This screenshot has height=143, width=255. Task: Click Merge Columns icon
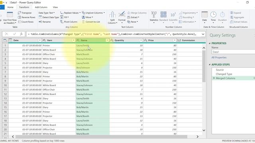coord(129,13)
